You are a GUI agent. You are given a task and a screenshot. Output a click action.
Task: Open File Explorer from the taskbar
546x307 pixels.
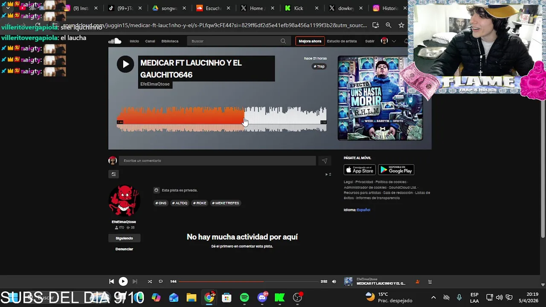[191, 298]
